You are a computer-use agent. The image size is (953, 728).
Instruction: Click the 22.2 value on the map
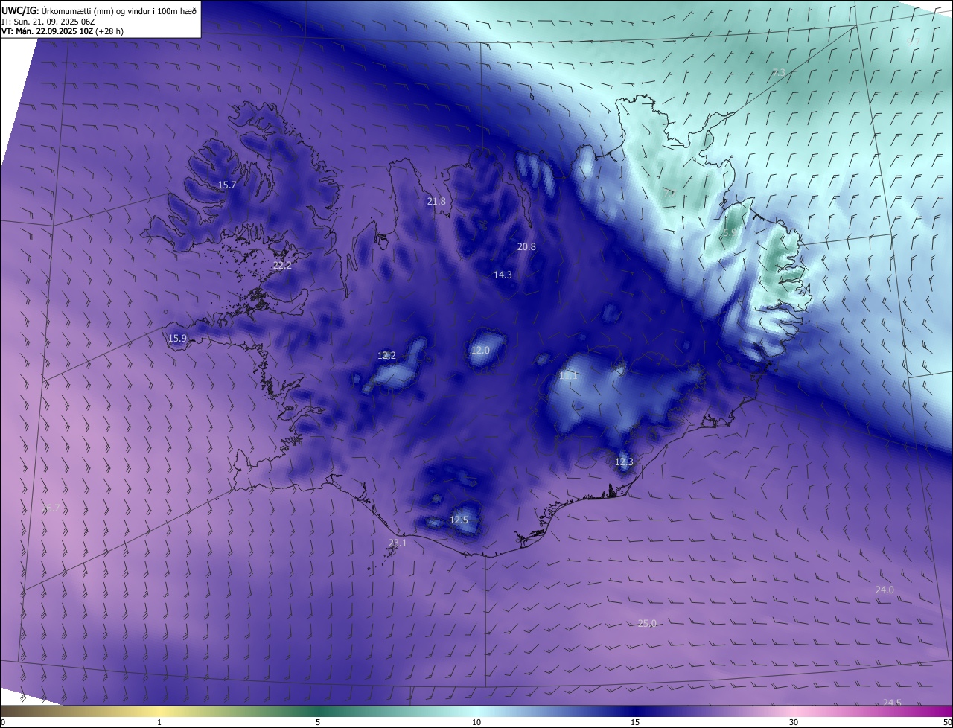[282, 265]
